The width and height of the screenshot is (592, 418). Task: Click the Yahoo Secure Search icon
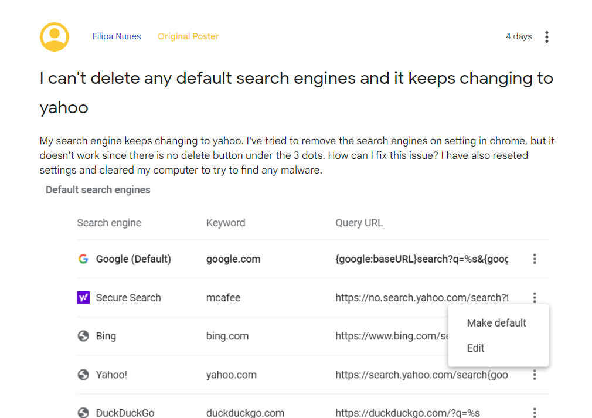pos(83,298)
